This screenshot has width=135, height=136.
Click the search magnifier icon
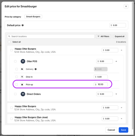[x=9, y=36]
